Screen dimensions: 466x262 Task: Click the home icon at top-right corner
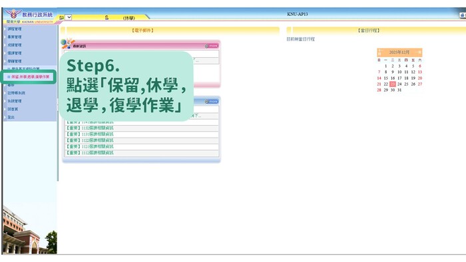463,15
